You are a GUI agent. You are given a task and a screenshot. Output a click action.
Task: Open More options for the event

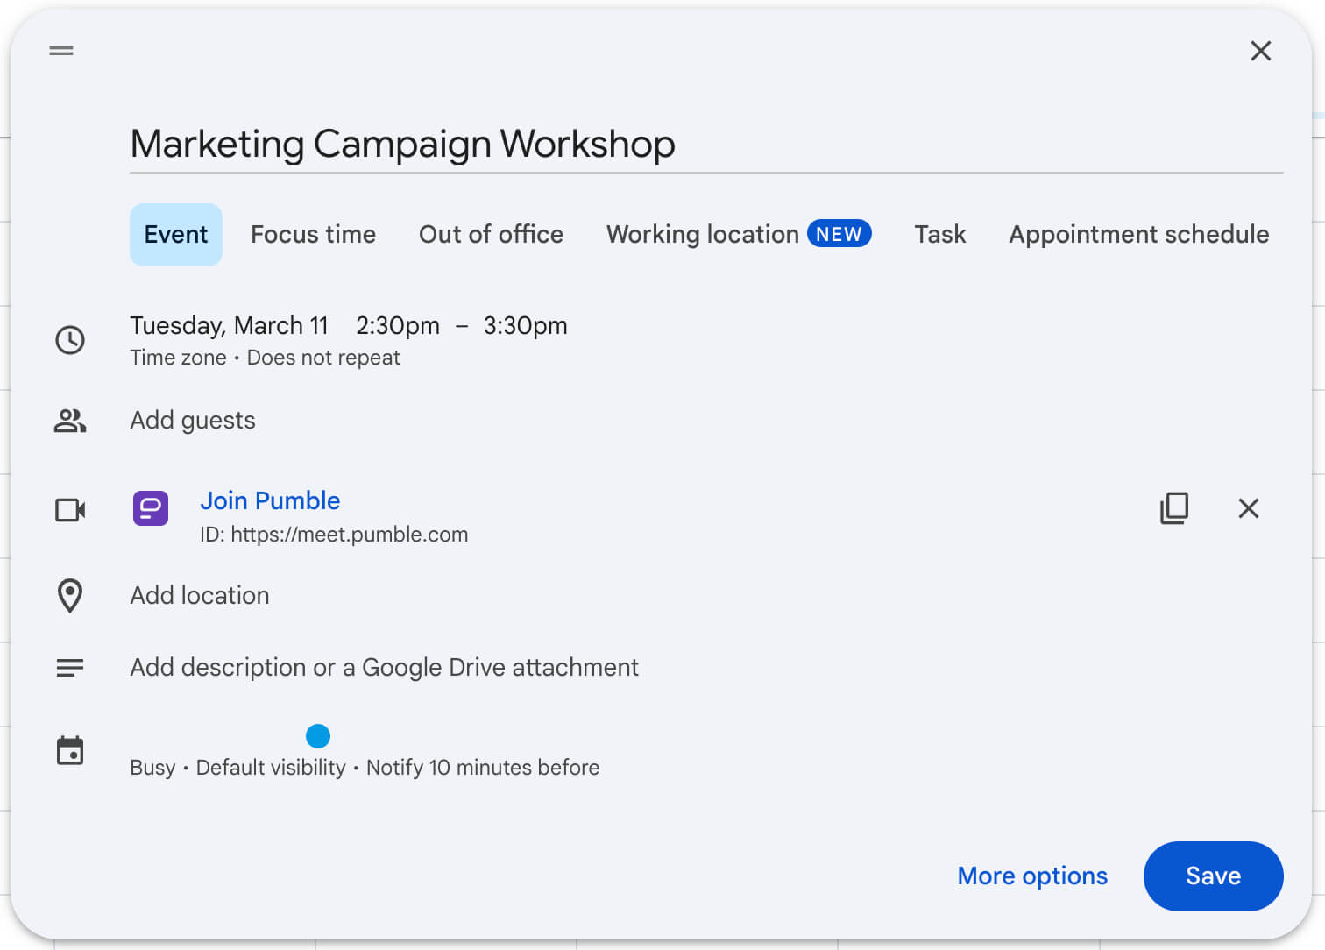tap(1031, 876)
